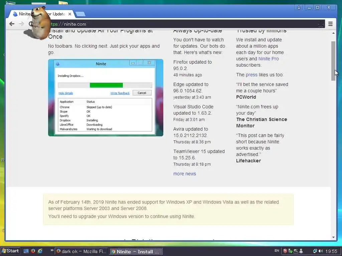Open the red security shield tray icon
Screen dimensions: 342x256
point(285,251)
